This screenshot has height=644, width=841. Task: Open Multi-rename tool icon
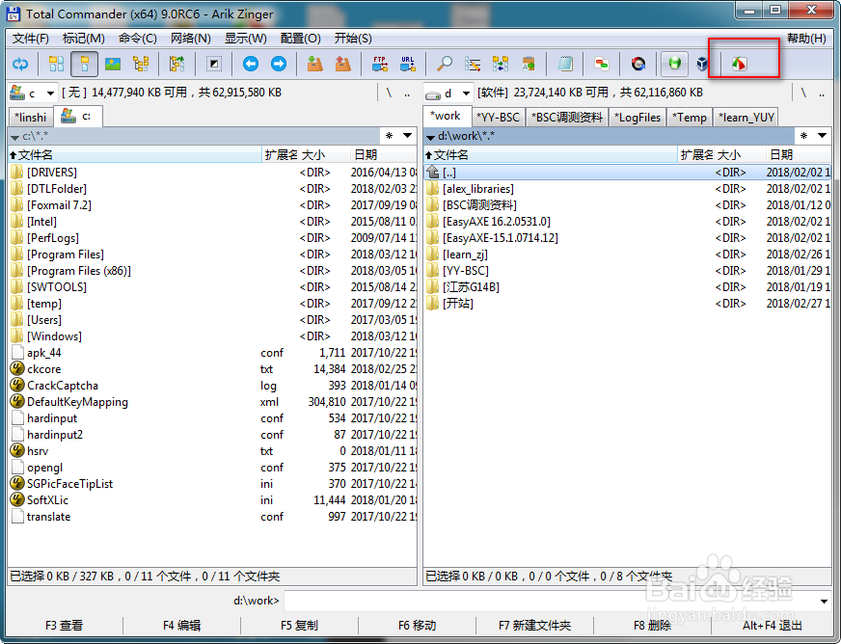(473, 65)
